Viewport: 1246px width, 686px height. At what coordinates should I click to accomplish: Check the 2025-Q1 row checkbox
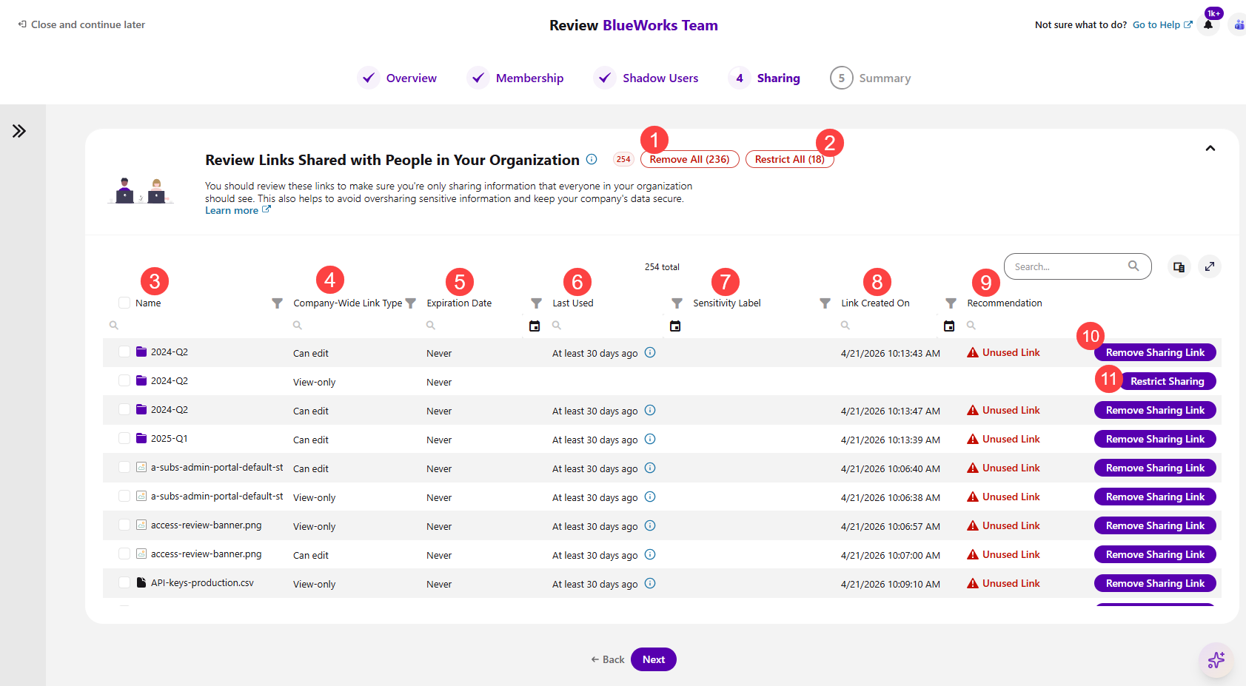[124, 438]
